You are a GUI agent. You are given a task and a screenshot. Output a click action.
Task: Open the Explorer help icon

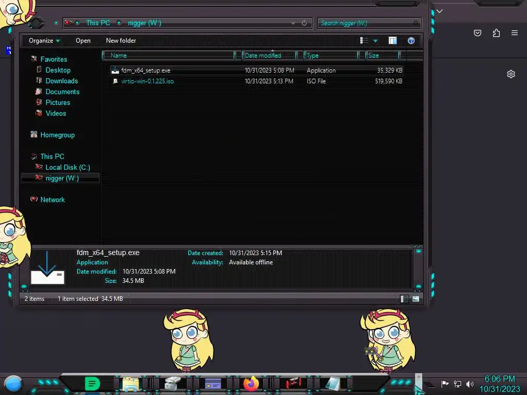click(x=411, y=41)
